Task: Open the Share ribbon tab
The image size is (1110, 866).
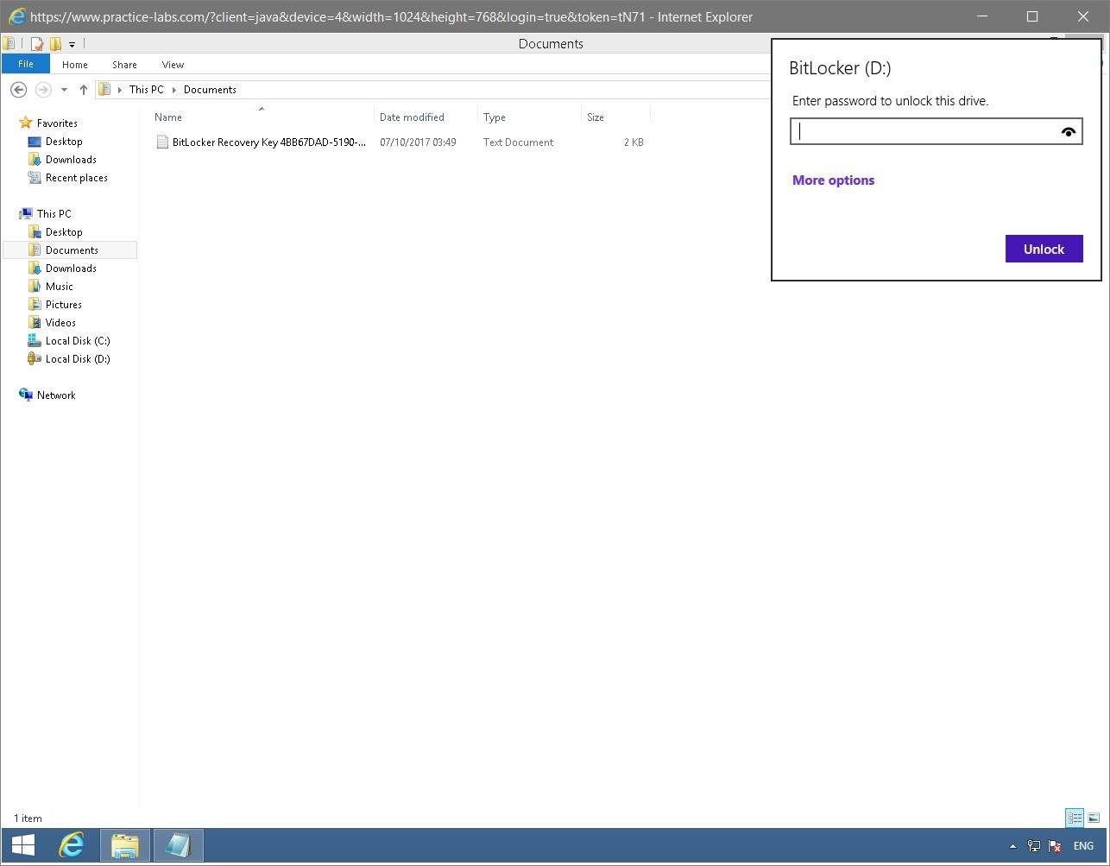Action: coord(124,64)
